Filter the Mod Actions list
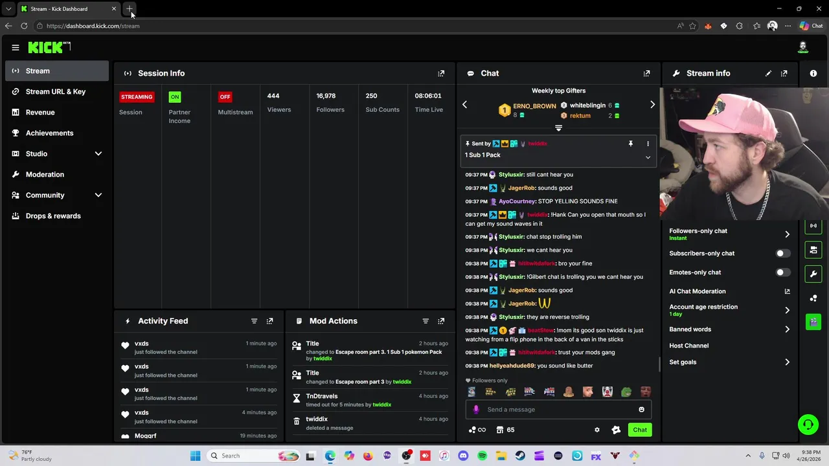Screen dimensions: 829x466 point(426,321)
